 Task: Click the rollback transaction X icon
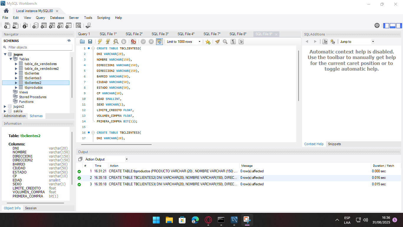151,42
